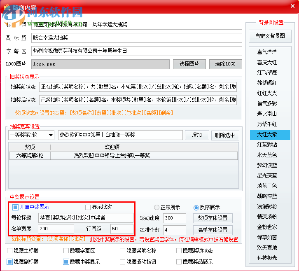299x271 pixels.
Task: Choose the 红飞翠舞 background theme
Action: (270, 72)
